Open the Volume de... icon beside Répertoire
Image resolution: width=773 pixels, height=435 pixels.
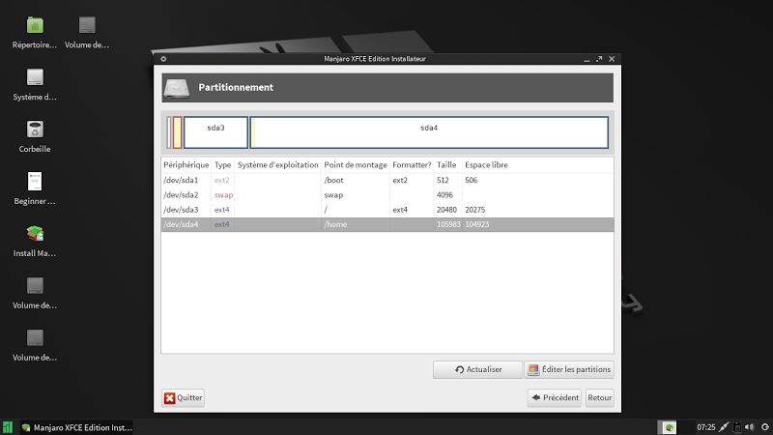pyautogui.click(x=87, y=25)
